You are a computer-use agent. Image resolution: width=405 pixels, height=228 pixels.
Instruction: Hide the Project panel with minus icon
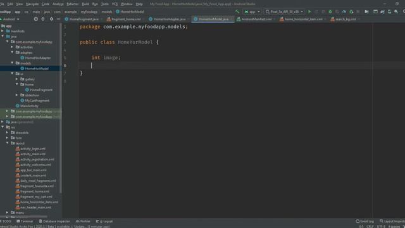[59, 19]
